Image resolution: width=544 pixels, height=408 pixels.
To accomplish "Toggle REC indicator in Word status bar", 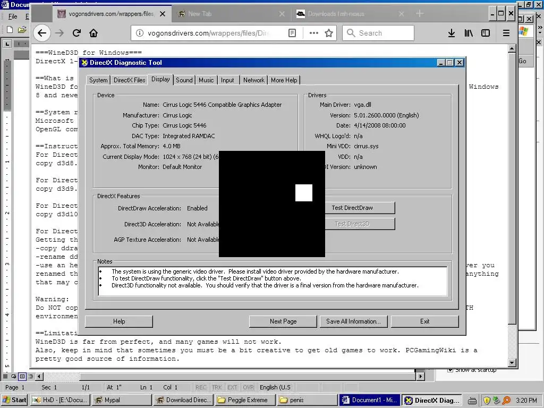I will 200,387.
